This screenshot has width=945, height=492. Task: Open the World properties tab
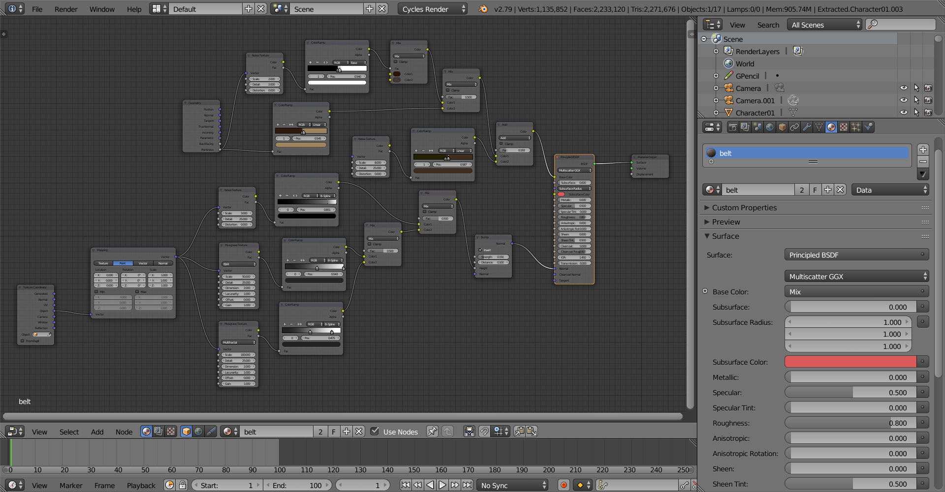tap(770, 127)
